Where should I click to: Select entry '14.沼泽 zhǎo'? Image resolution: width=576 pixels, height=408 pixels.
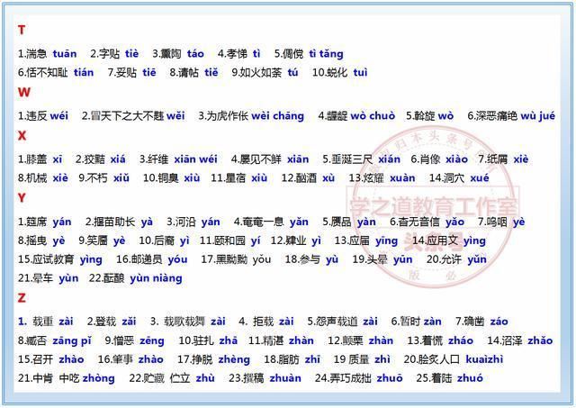click(520, 340)
